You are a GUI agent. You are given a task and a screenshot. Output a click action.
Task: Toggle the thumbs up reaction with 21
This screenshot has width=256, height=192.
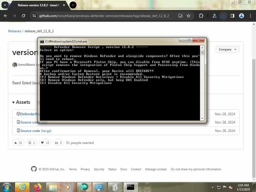(18, 142)
